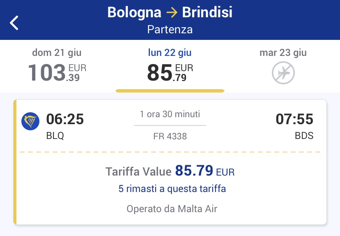Screen dimensions: 340x236
Task: Tap the 06:25 departure time
Action: 65,119
